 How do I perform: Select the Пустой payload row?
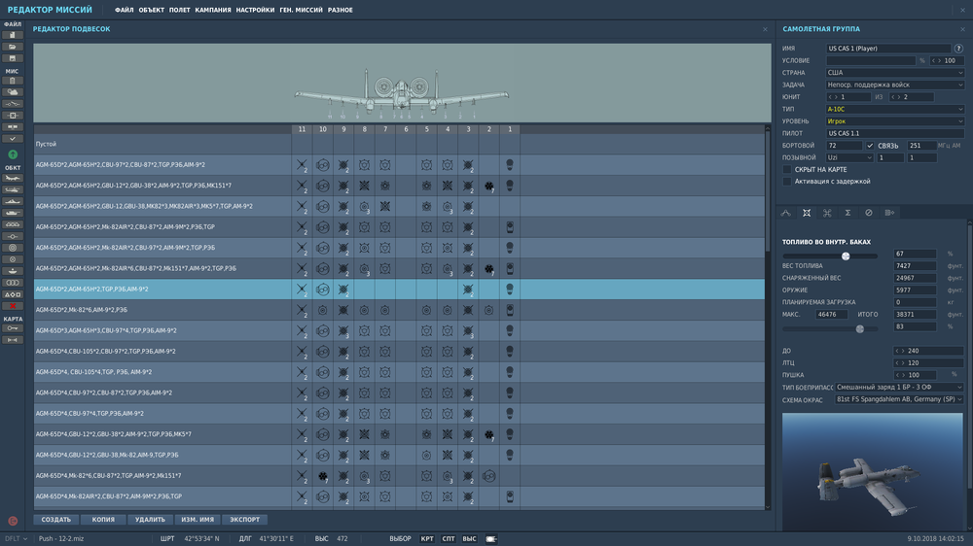pyautogui.click(x=399, y=145)
